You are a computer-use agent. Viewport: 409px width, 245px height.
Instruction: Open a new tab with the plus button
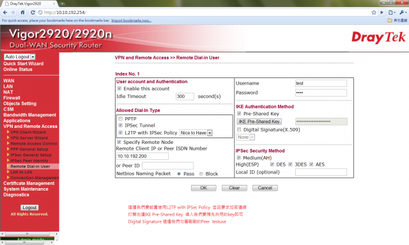click(x=63, y=4)
